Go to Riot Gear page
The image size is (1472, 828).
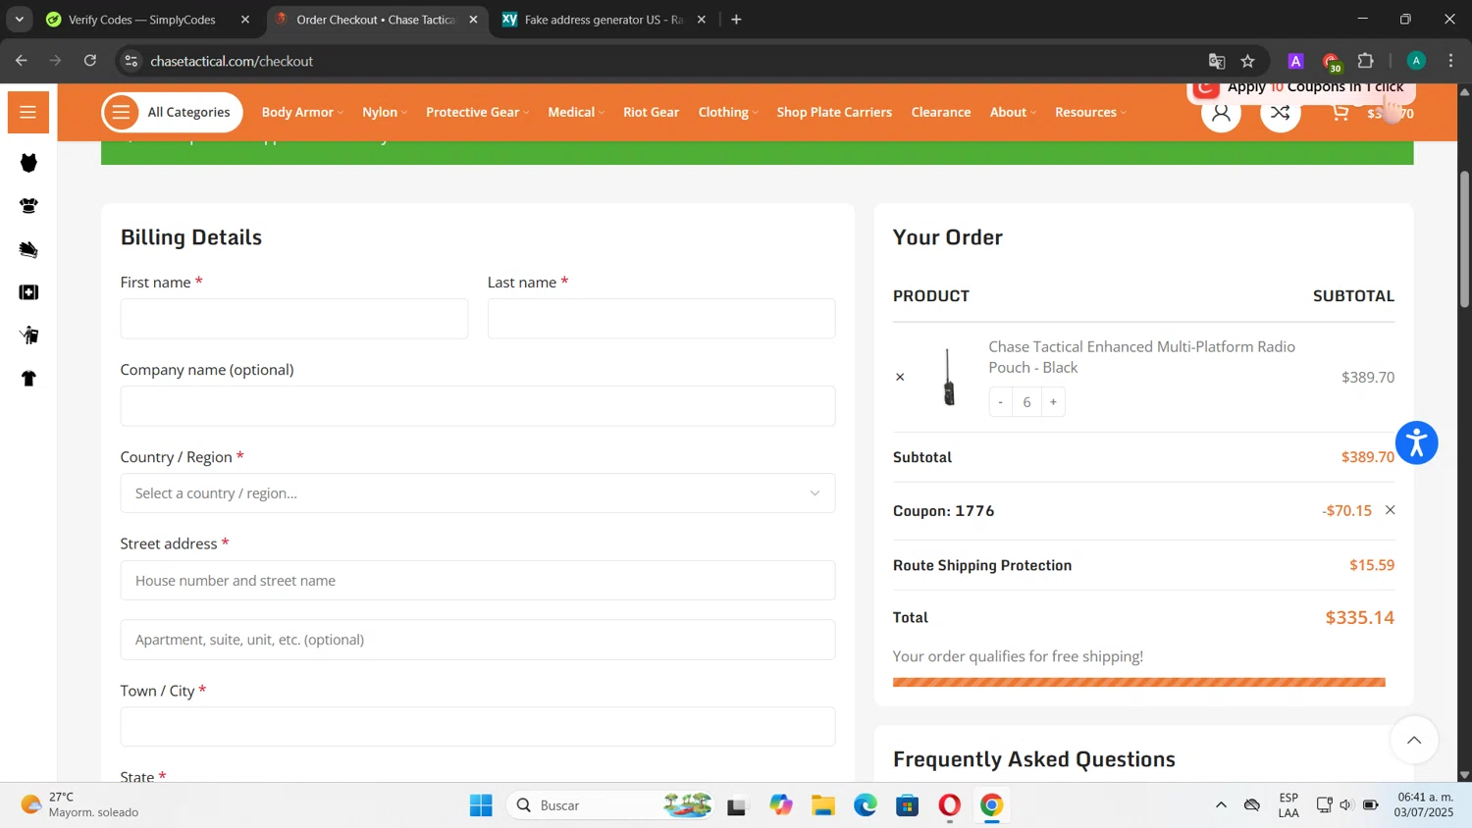point(651,112)
